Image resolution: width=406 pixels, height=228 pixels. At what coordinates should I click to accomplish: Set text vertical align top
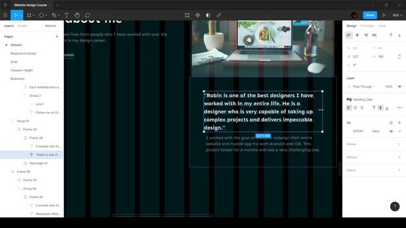tap(374, 108)
